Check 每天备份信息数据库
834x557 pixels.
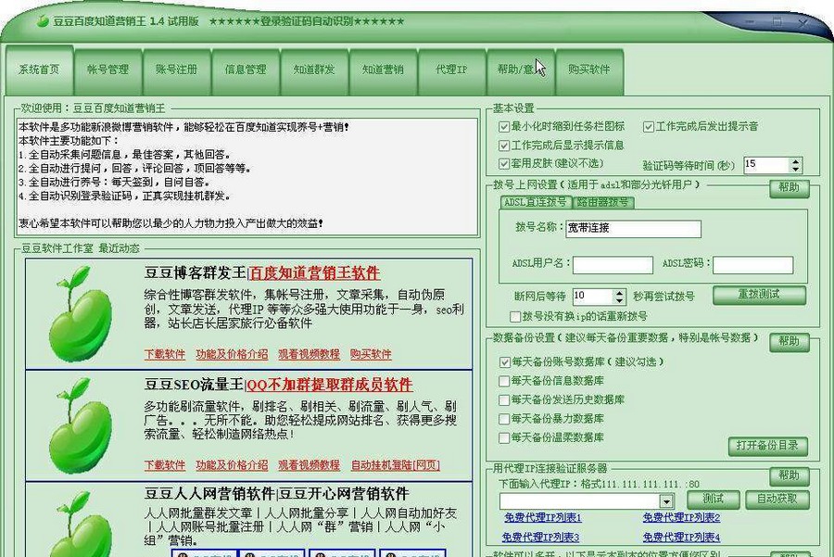click(504, 381)
